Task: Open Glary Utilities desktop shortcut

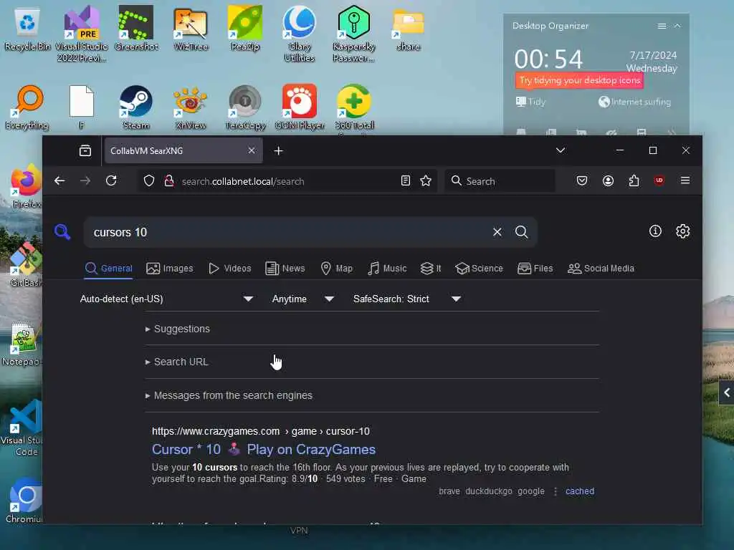Action: point(299,34)
